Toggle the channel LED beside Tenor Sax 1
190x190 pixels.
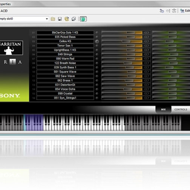97,46
